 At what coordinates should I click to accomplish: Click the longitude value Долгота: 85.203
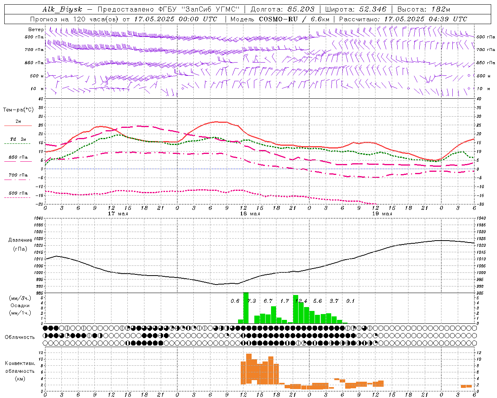[282, 9]
